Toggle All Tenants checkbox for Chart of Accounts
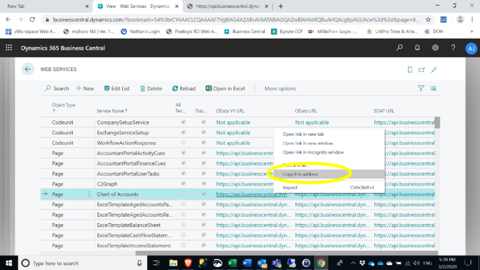 click(184, 194)
